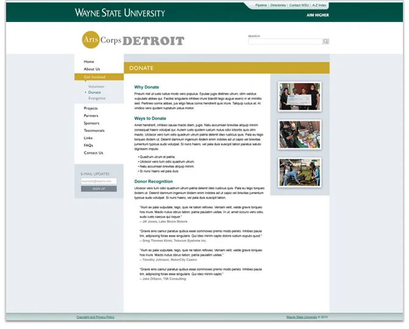Select Donate submenu item
The width and height of the screenshot is (409, 329).
pyautogui.click(x=95, y=92)
